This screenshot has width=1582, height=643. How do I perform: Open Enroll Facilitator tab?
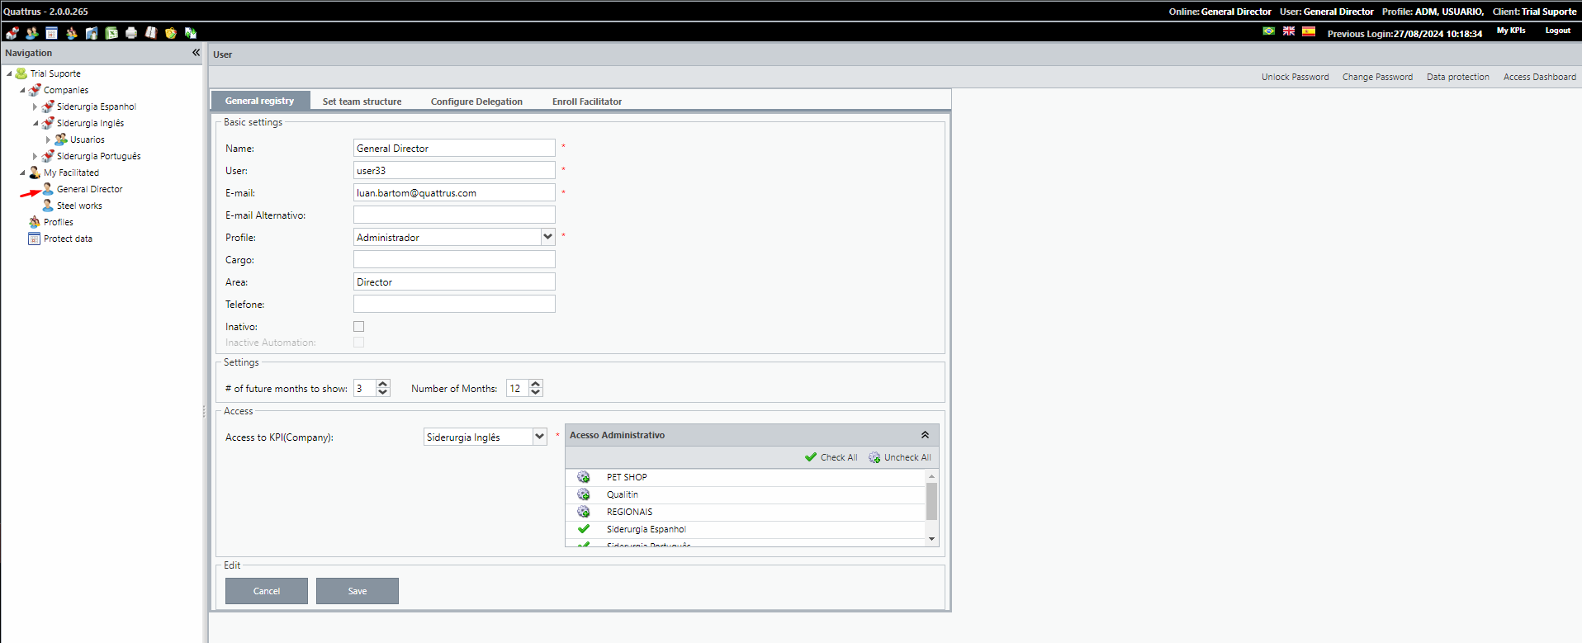[587, 102]
